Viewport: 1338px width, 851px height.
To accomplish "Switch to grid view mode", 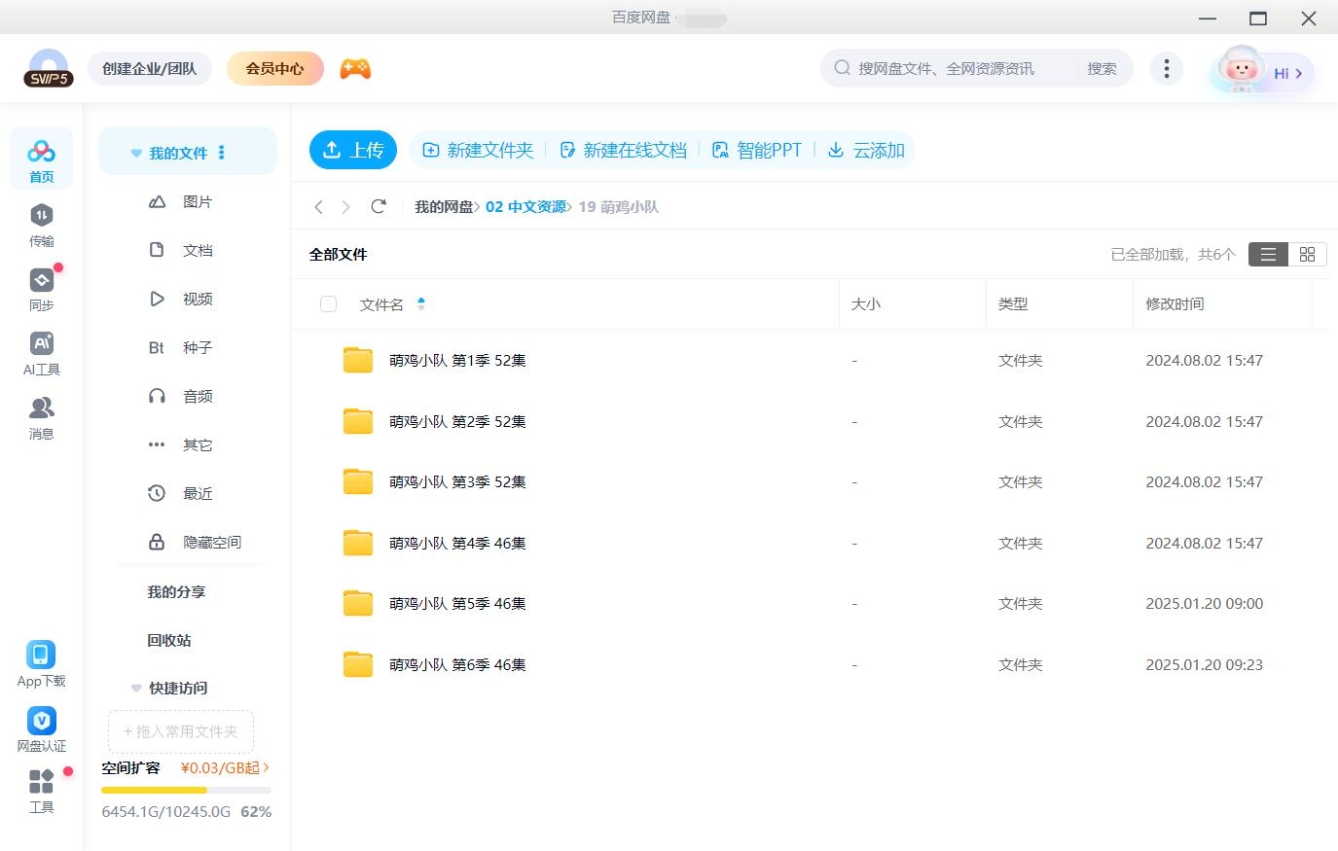I will pyautogui.click(x=1307, y=254).
